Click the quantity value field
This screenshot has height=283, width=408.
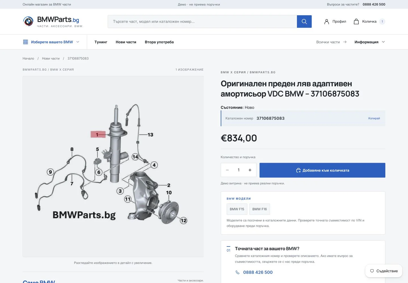(239, 170)
